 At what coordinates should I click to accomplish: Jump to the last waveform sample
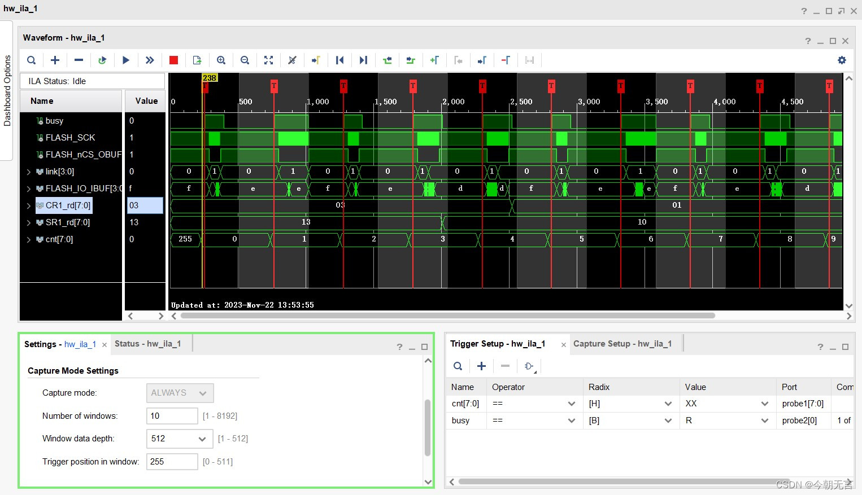coord(364,60)
